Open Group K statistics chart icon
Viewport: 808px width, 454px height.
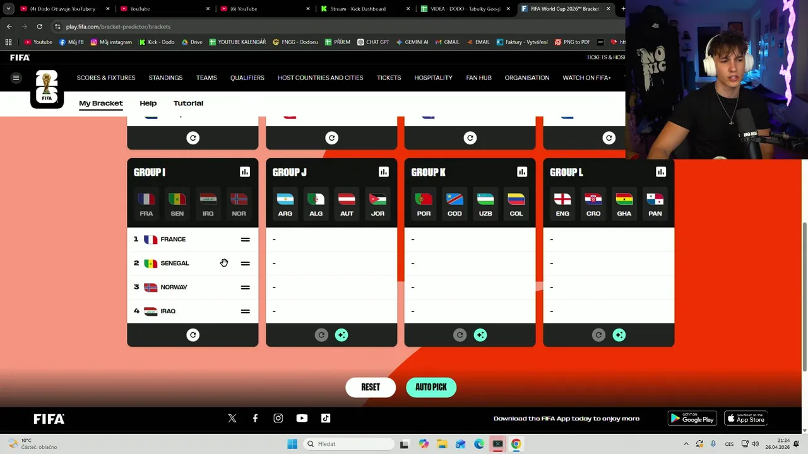(522, 172)
